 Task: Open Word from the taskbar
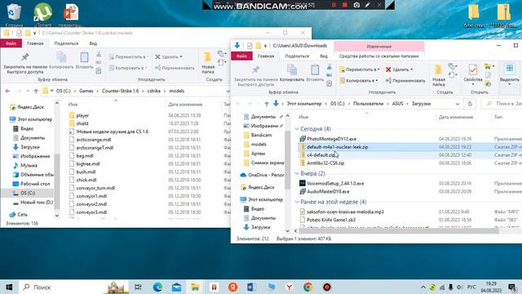coord(252,287)
